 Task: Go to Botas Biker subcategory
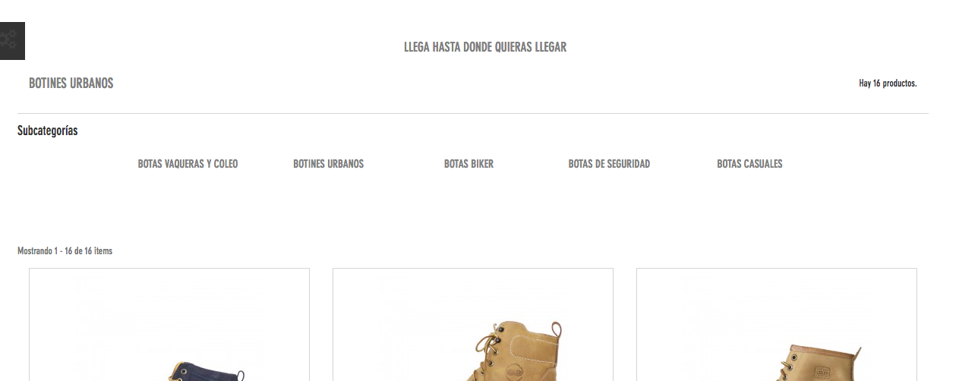tap(468, 164)
